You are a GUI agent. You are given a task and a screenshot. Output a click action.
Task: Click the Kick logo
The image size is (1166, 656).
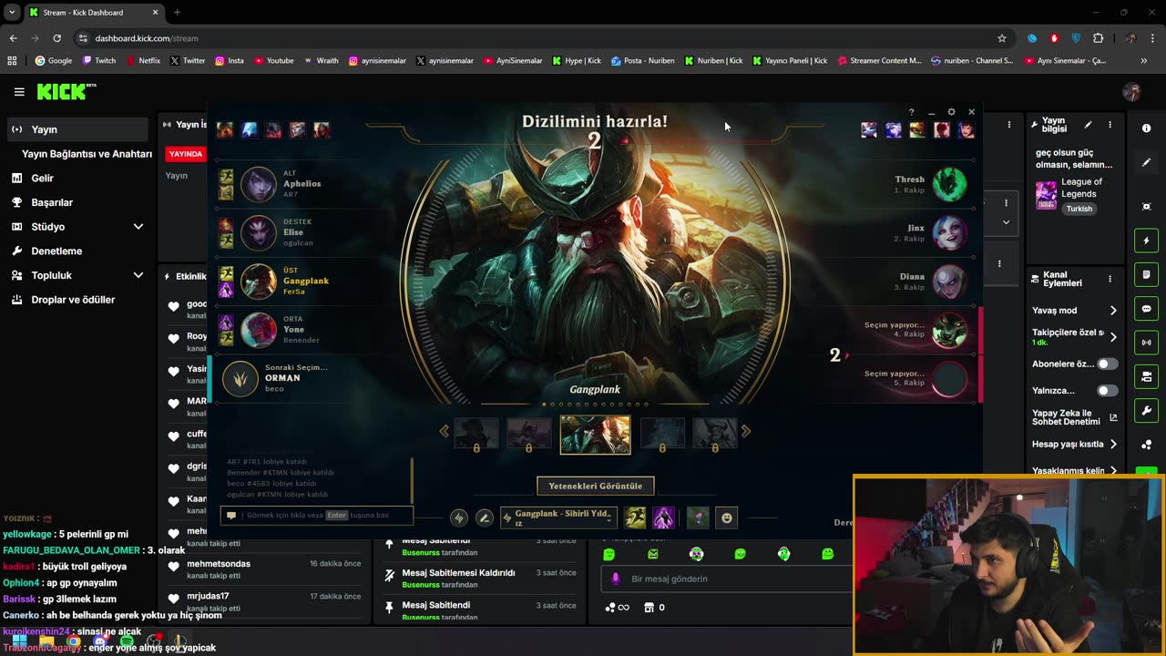66,91
